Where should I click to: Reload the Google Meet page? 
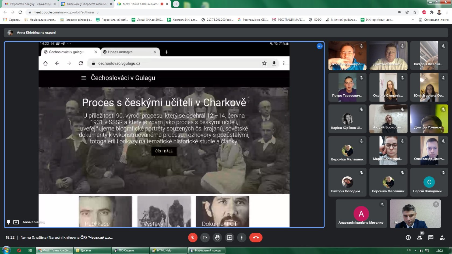[x=20, y=12]
